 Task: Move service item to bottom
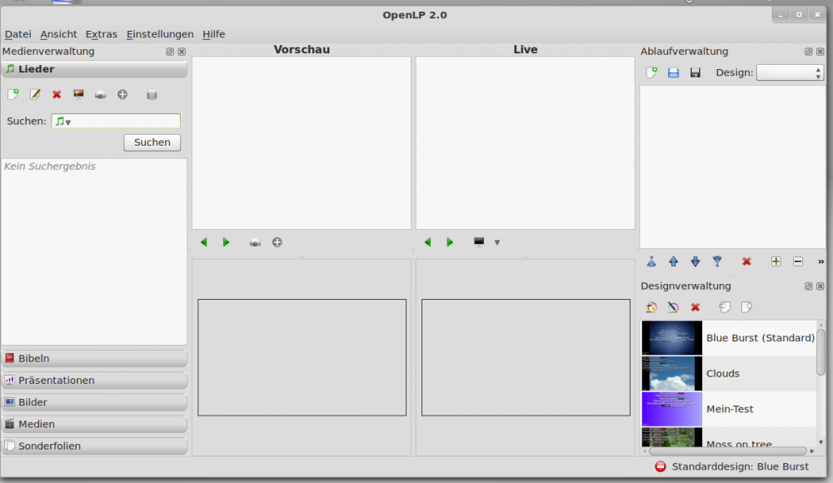tap(717, 261)
